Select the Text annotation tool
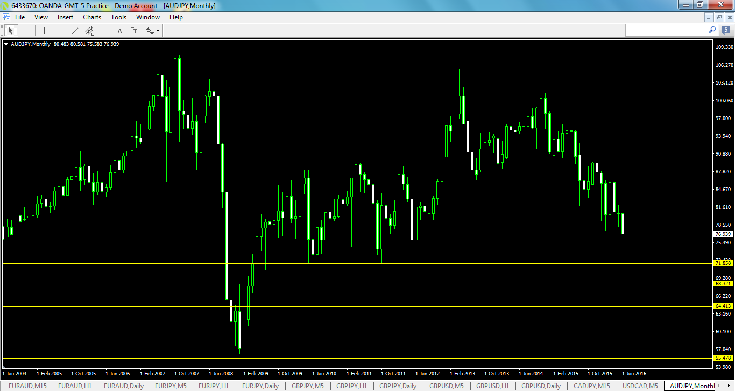Screen dimensions: 735x392 tap(119, 31)
